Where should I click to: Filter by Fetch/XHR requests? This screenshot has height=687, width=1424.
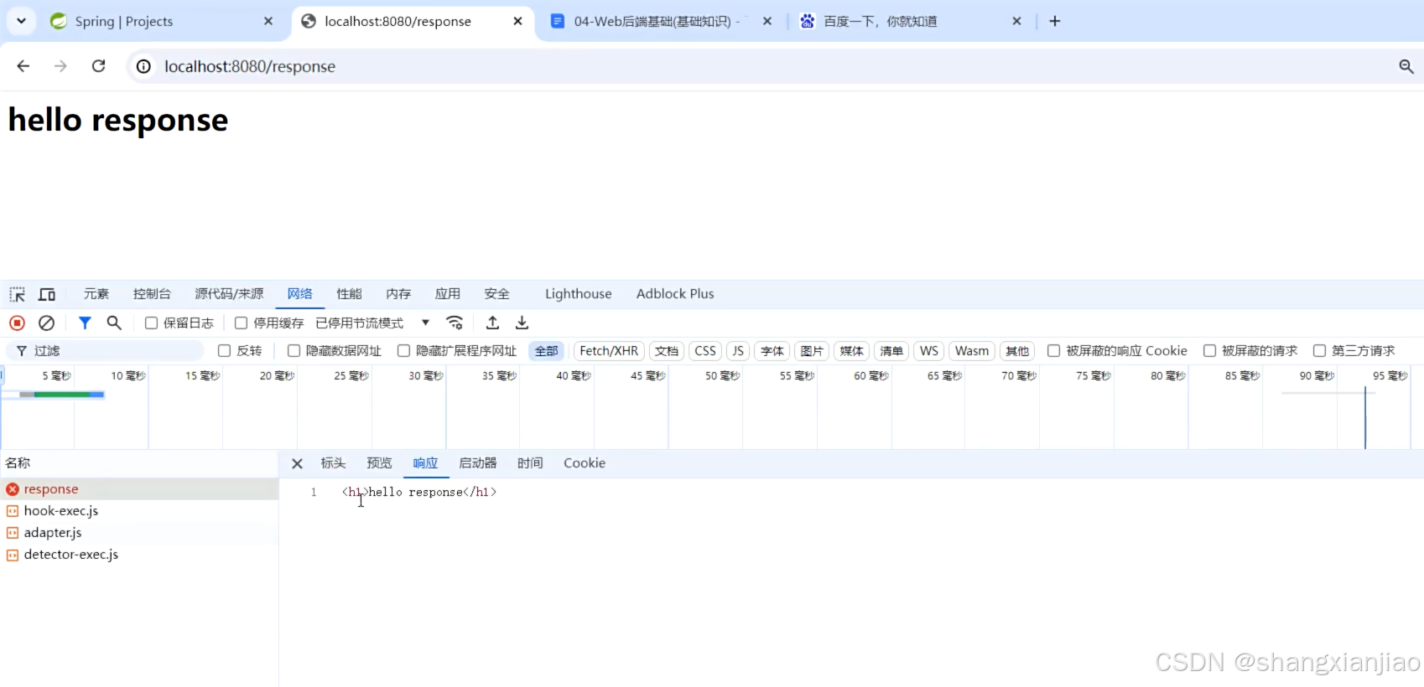[x=609, y=351]
